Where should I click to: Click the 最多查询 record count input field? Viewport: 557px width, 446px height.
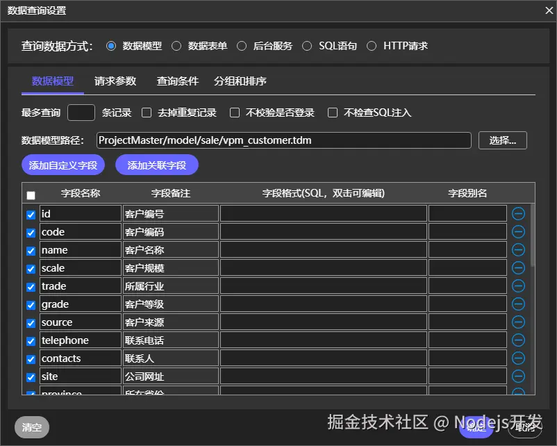pyautogui.click(x=81, y=112)
